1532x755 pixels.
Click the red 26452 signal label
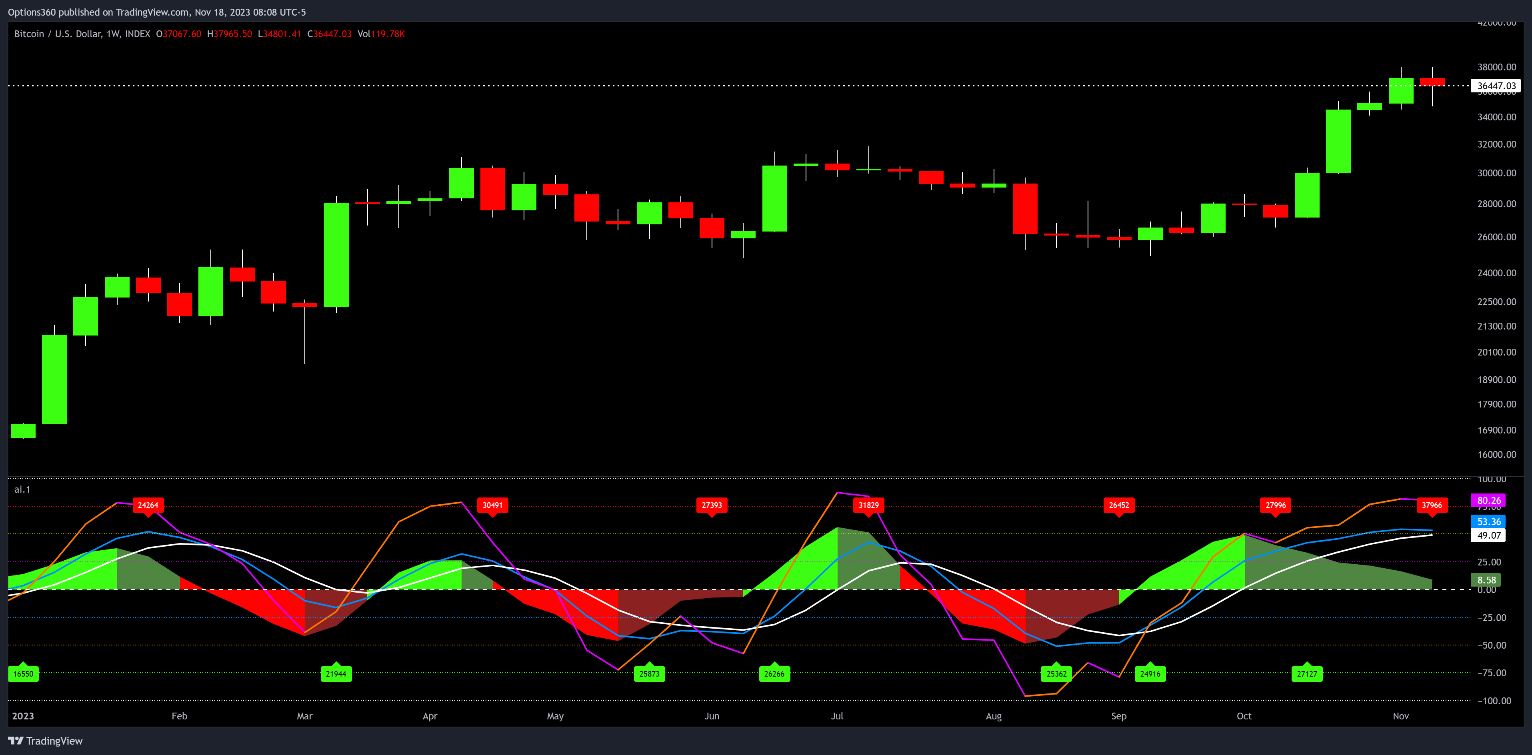click(x=1119, y=506)
